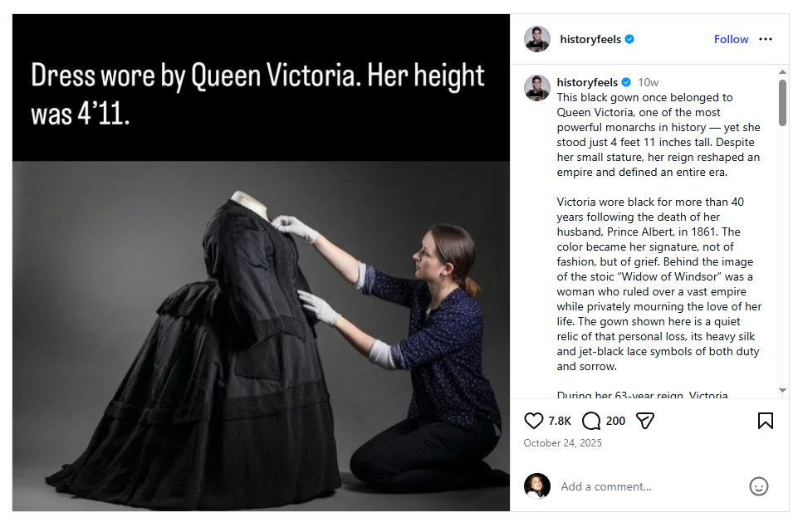The width and height of the screenshot is (798, 522).
Task: Click the historyfeels caption author name
Action: (x=587, y=82)
